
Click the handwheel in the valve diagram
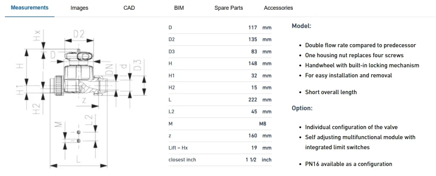79,56
